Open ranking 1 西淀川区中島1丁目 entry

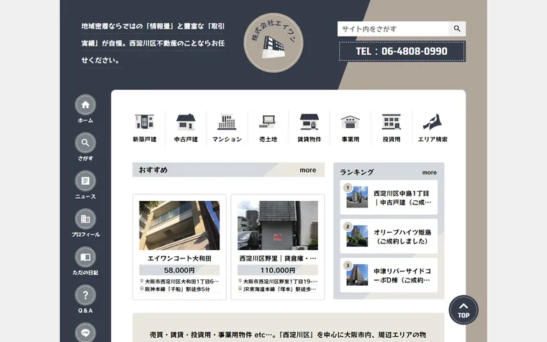click(x=389, y=197)
